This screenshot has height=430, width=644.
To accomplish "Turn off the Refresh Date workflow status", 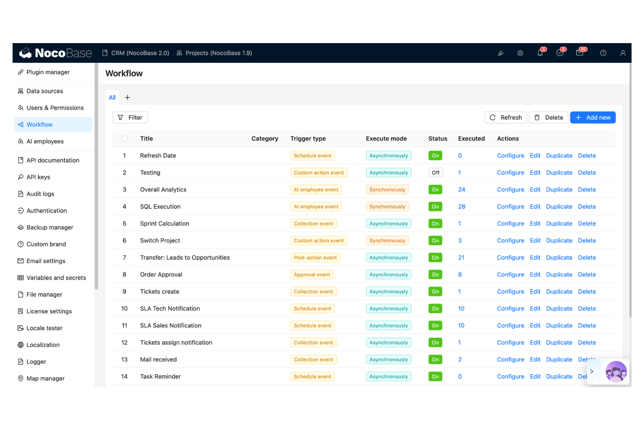I will [x=435, y=155].
